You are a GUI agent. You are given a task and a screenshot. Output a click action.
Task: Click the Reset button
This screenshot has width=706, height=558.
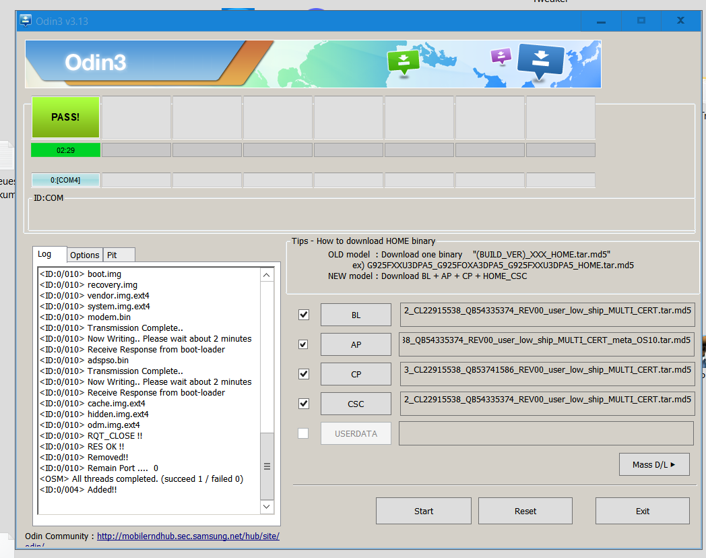[525, 511]
